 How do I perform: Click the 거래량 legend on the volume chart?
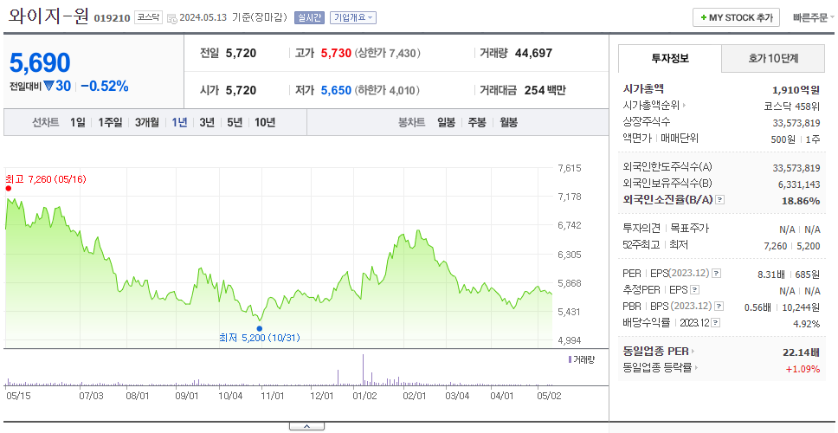click(x=582, y=359)
